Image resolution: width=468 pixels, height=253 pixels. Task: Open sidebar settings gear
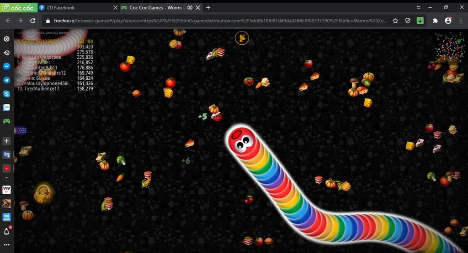point(6,39)
